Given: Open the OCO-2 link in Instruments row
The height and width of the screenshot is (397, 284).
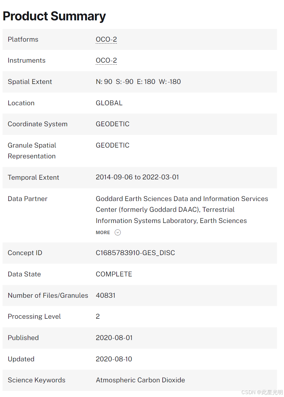Looking at the screenshot, I should (x=106, y=60).
